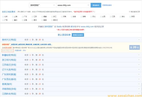Check the 河南 region checkbox

tap(62, 17)
